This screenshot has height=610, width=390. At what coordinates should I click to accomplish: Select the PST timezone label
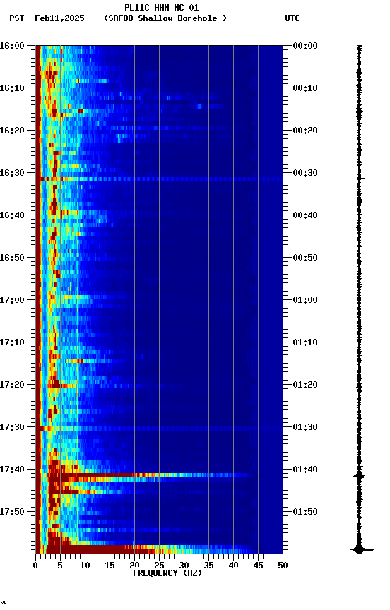point(17,18)
